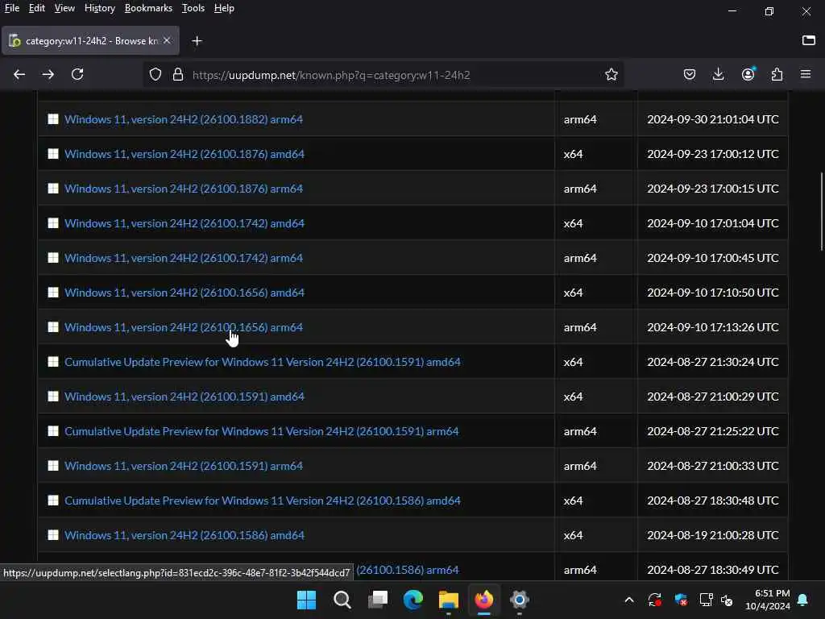Open tracking protection shield info

tap(155, 75)
